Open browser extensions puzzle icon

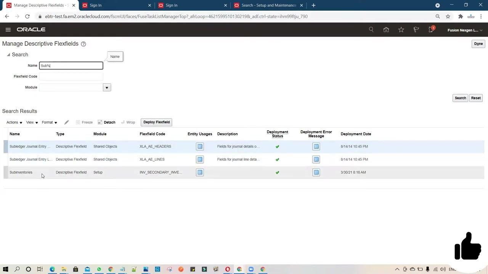tap(461, 16)
